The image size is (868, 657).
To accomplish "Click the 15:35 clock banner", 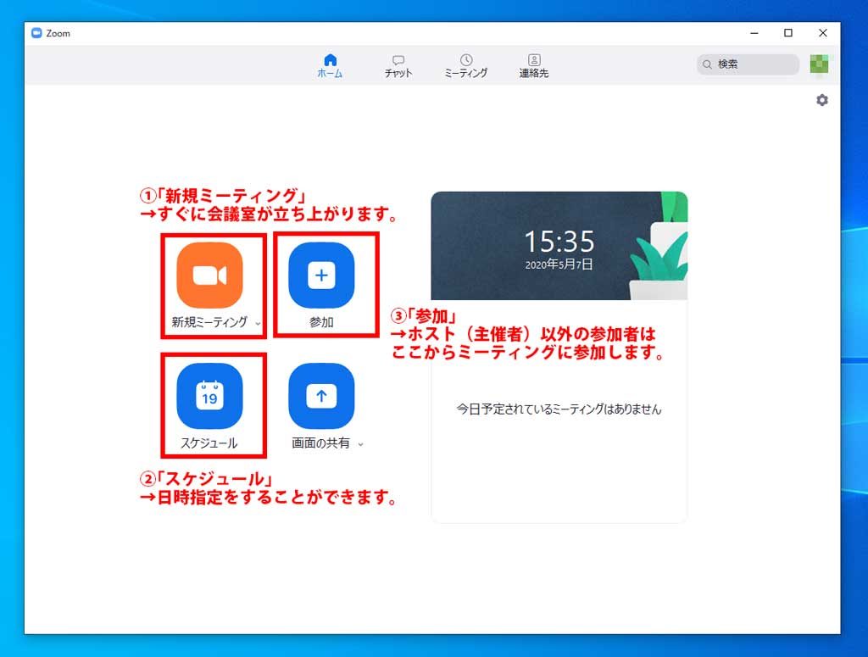I will (x=559, y=246).
